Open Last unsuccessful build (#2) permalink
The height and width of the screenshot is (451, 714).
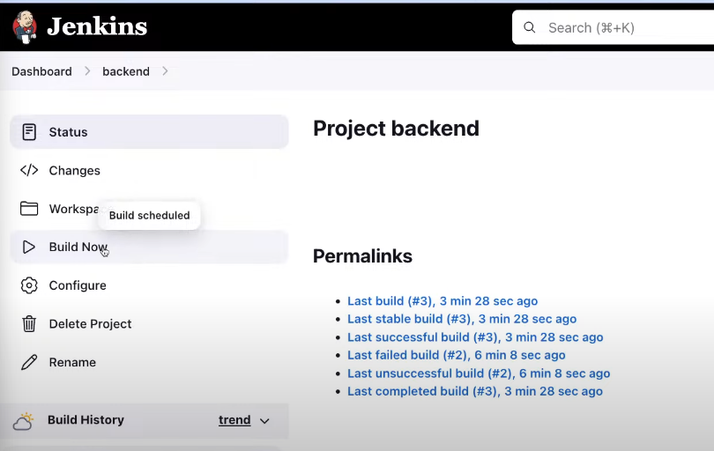pyautogui.click(x=479, y=373)
